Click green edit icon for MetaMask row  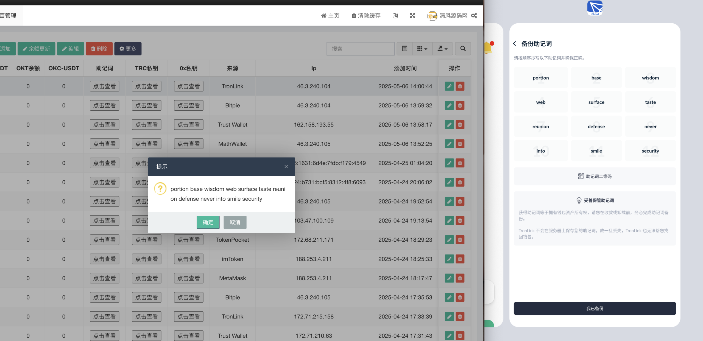point(449,278)
